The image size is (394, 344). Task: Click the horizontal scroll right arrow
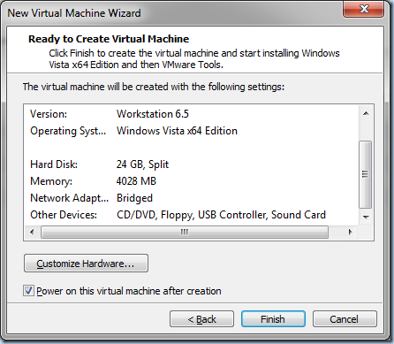pyautogui.click(x=350, y=233)
